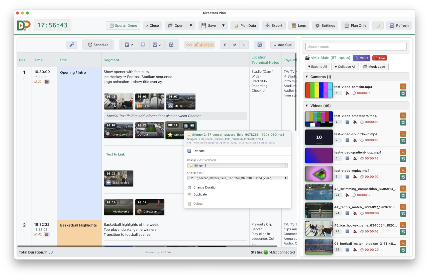
Task: Enable the MOCK mode toggle
Action: pos(361,58)
